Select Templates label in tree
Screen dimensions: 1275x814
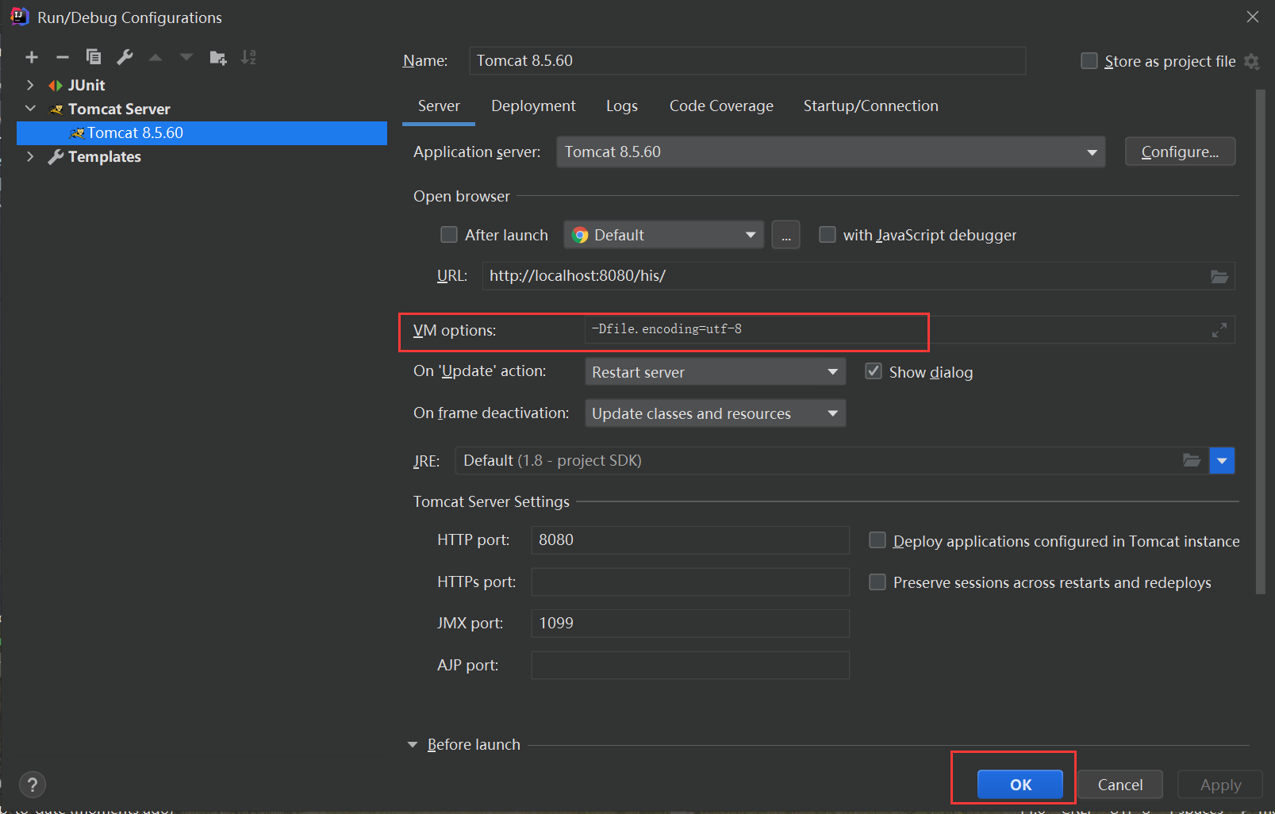[105, 156]
